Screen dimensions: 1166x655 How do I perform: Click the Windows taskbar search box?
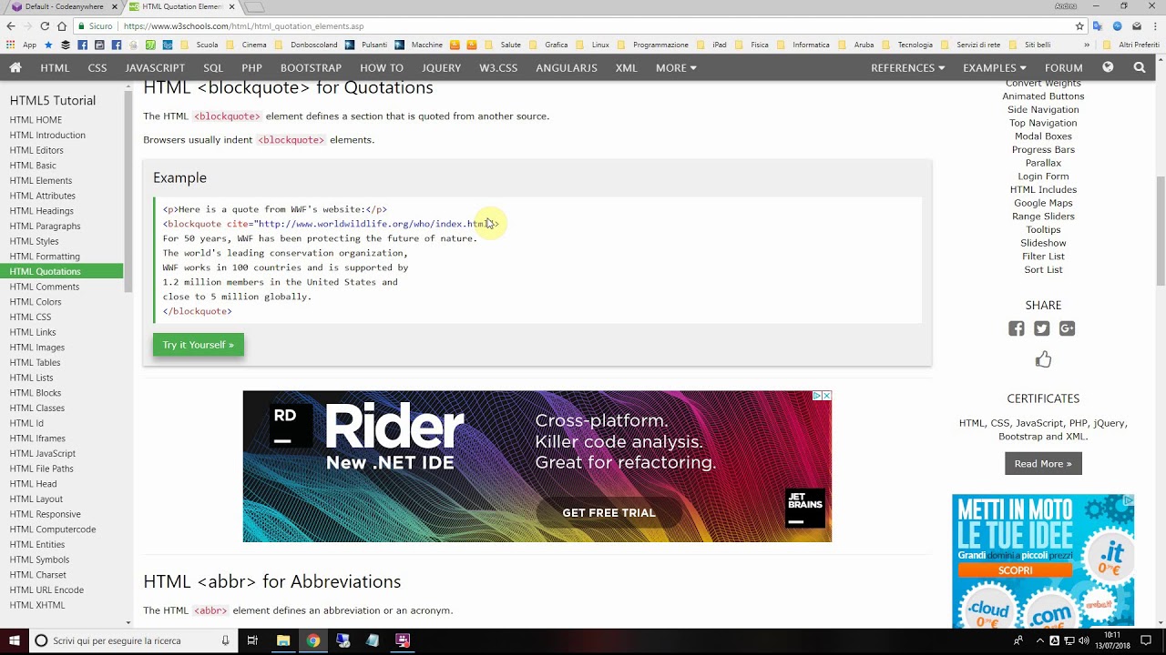(x=132, y=640)
